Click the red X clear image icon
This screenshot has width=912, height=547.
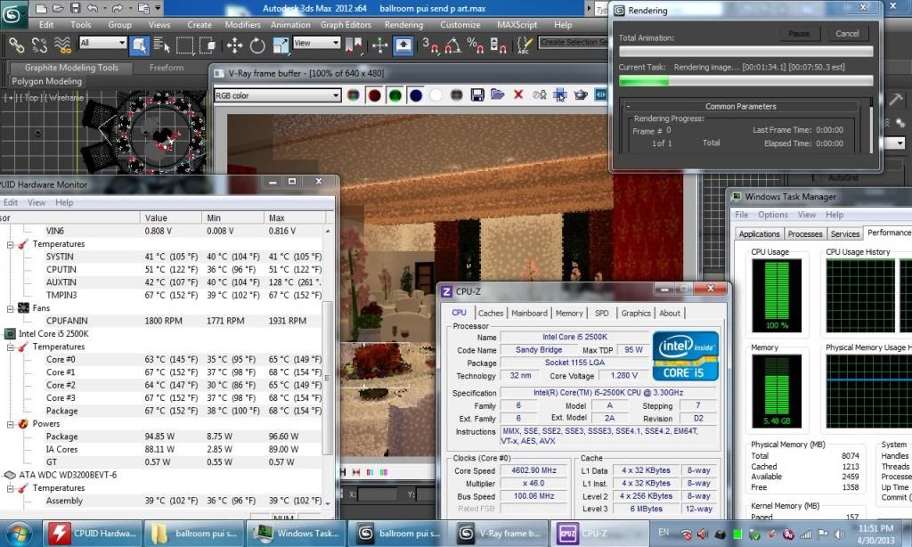[517, 94]
